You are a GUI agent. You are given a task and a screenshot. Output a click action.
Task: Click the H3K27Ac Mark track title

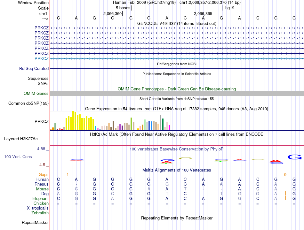177,134
